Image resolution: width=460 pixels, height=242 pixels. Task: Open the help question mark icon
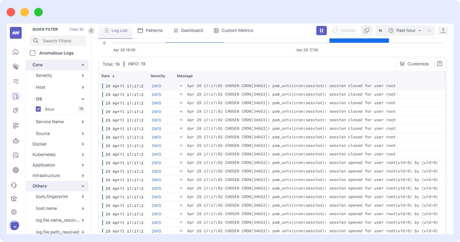[x=440, y=64]
